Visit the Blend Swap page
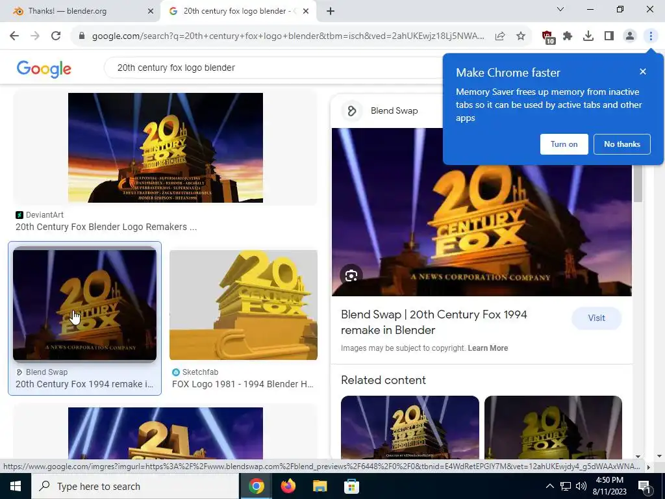 [x=596, y=318]
